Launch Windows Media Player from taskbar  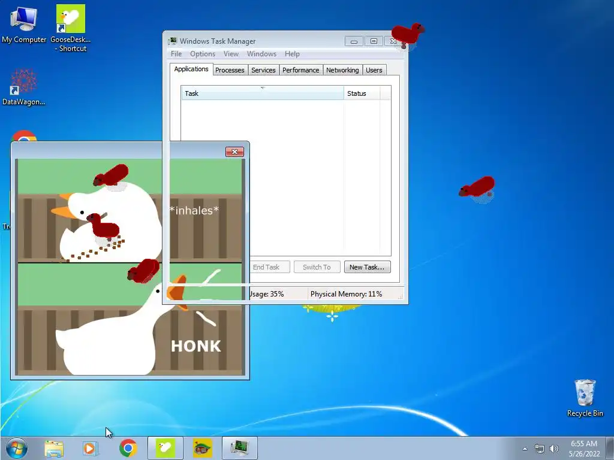point(90,448)
